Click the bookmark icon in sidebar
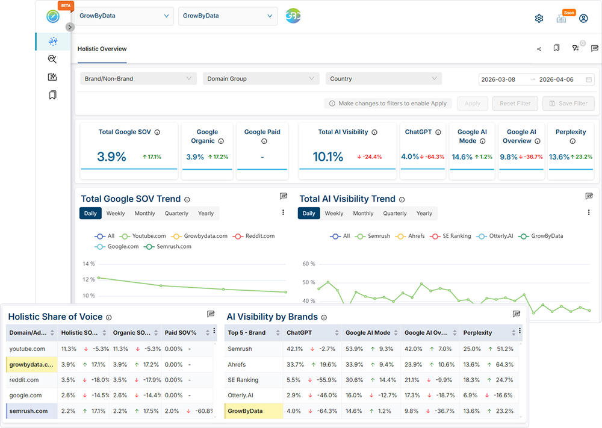The image size is (602, 428). click(x=52, y=95)
